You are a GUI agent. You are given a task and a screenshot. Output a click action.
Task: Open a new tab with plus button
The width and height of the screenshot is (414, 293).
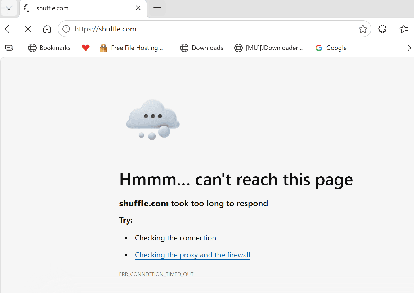(x=157, y=8)
